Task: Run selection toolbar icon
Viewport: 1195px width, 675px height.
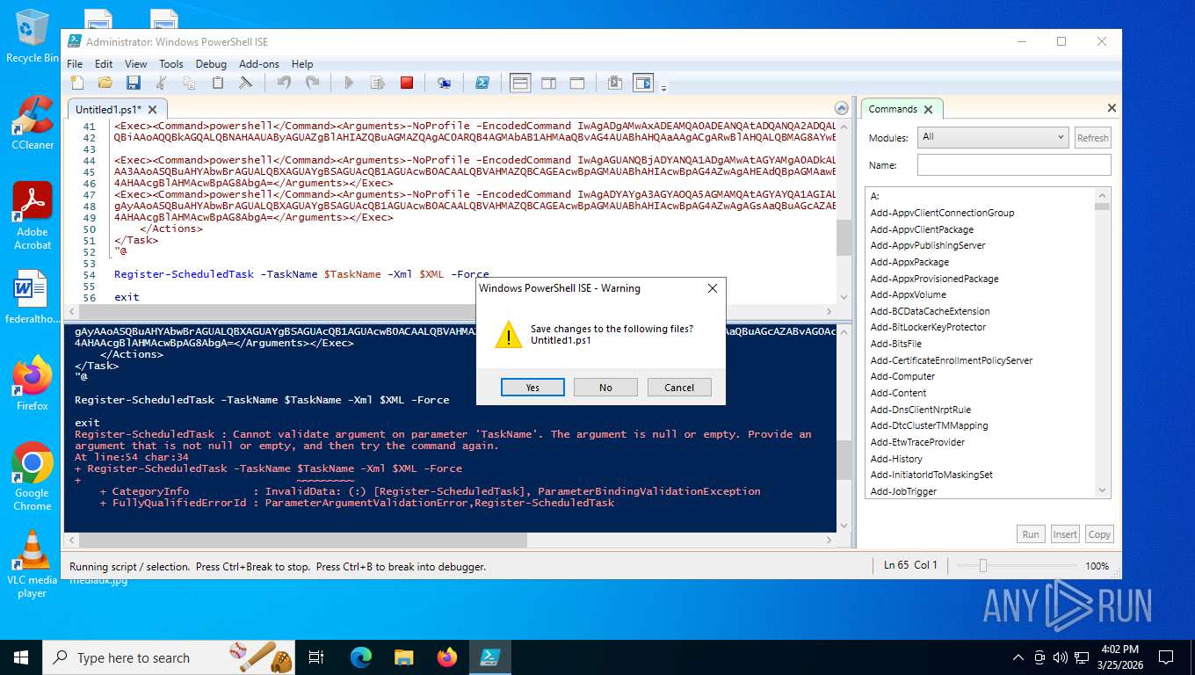Action: click(378, 83)
